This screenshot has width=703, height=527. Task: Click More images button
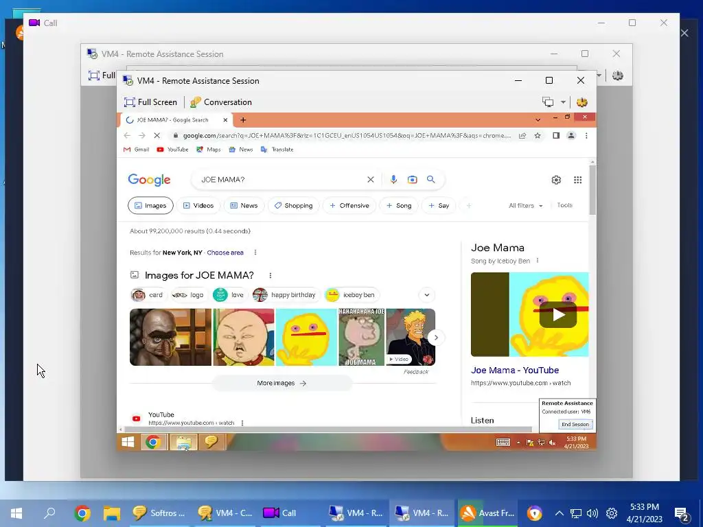point(282,383)
